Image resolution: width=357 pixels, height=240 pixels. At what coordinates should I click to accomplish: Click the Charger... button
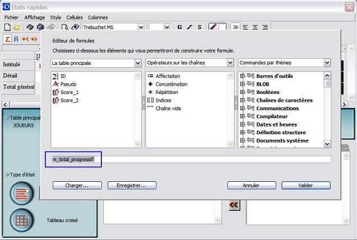coord(76,185)
